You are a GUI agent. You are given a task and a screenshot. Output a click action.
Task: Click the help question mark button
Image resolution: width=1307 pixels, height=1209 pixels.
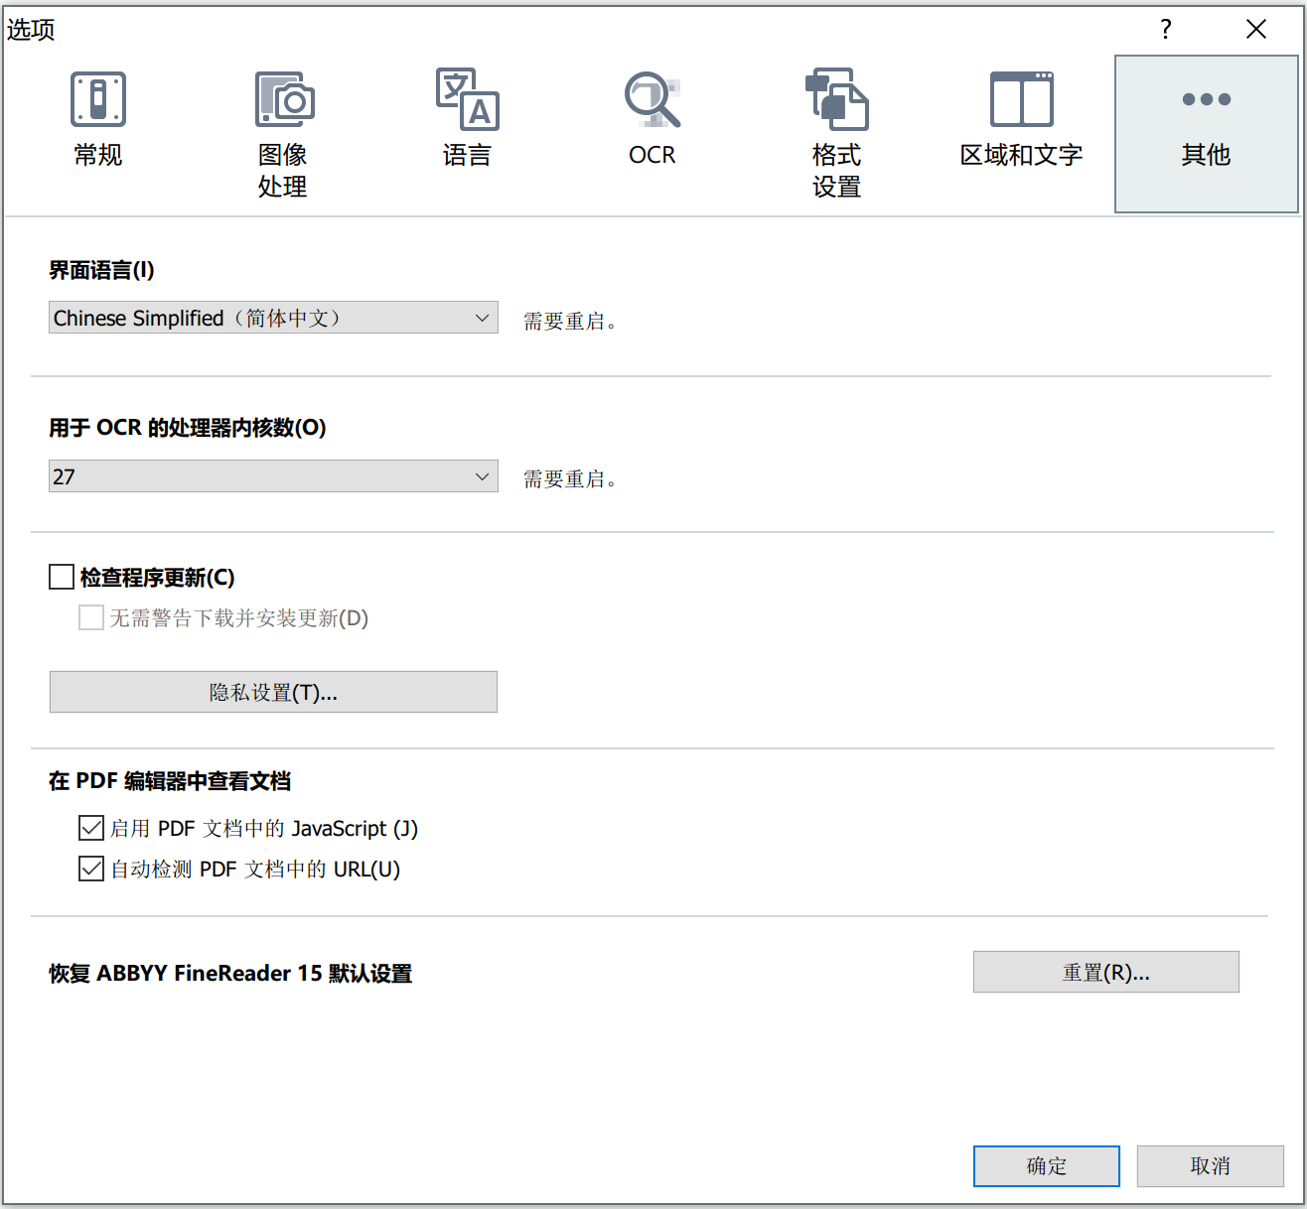(x=1166, y=29)
